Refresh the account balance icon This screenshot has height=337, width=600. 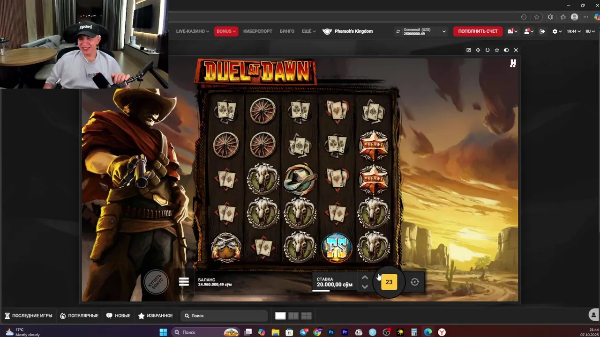coord(398,31)
